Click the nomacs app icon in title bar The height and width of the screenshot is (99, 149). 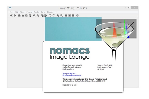click(x=10, y=8)
